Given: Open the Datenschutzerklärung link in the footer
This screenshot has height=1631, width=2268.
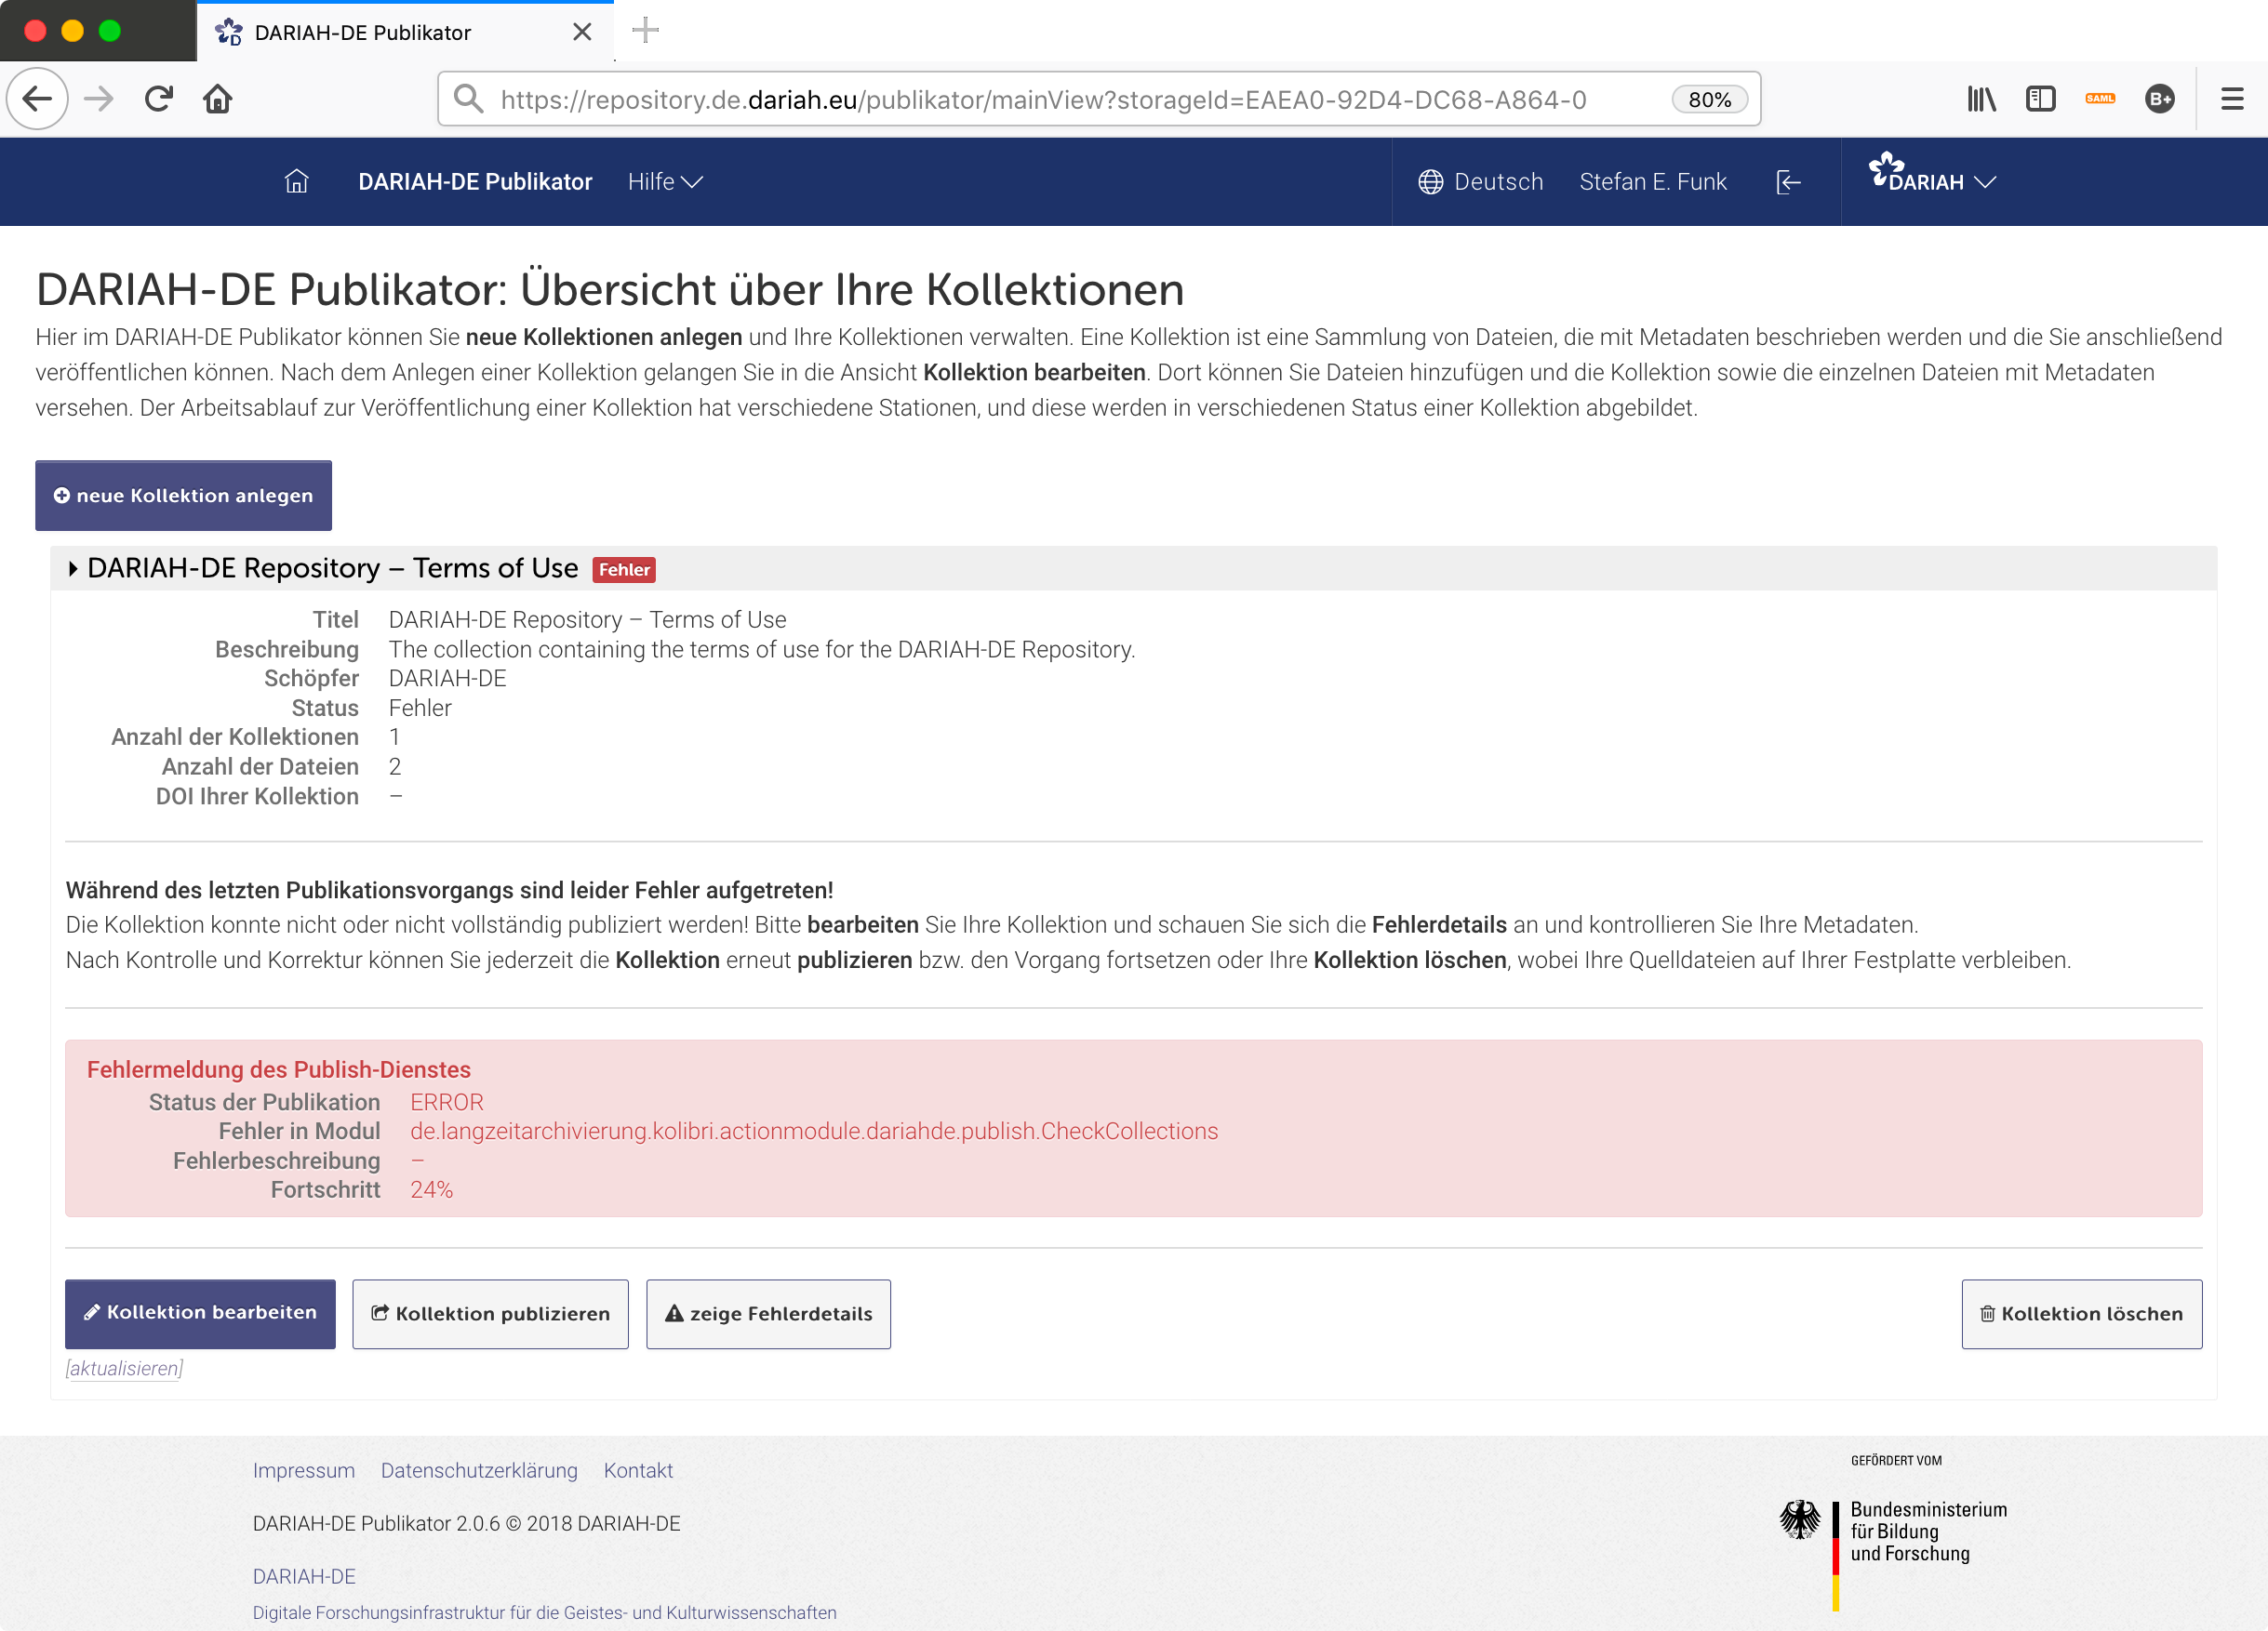Looking at the screenshot, I should pyautogui.click(x=479, y=1470).
